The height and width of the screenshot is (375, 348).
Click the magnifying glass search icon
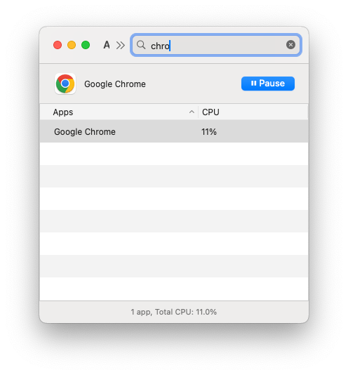pos(141,45)
